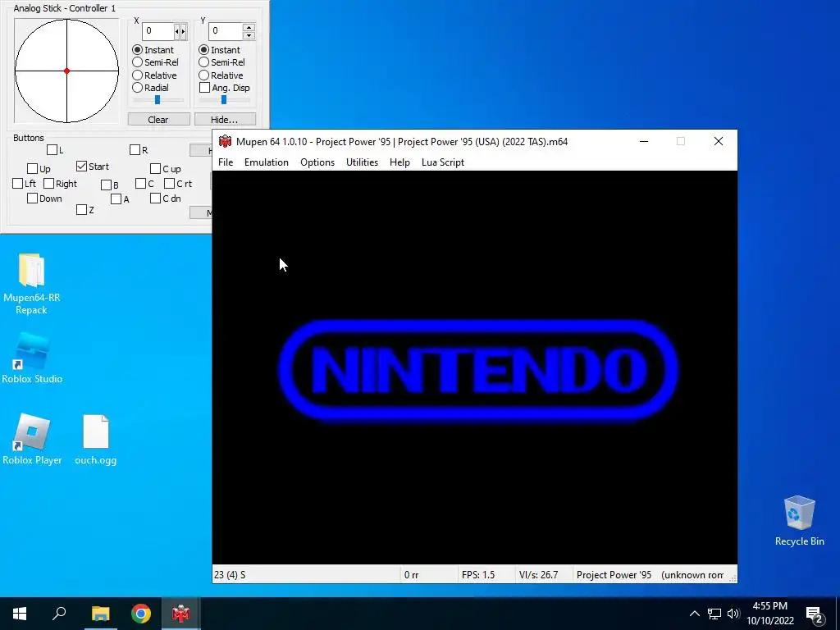Viewport: 840px width, 630px height.
Task: Check the A button checkbox
Action: [x=116, y=199]
